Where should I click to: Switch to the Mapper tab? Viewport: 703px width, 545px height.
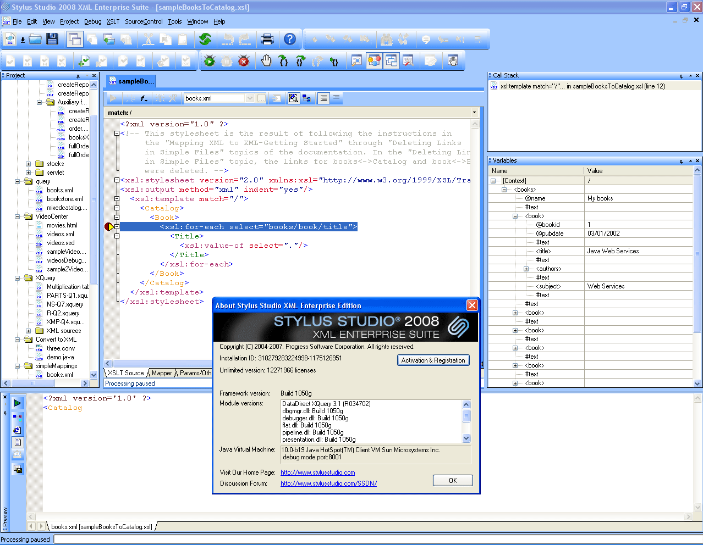(x=162, y=373)
